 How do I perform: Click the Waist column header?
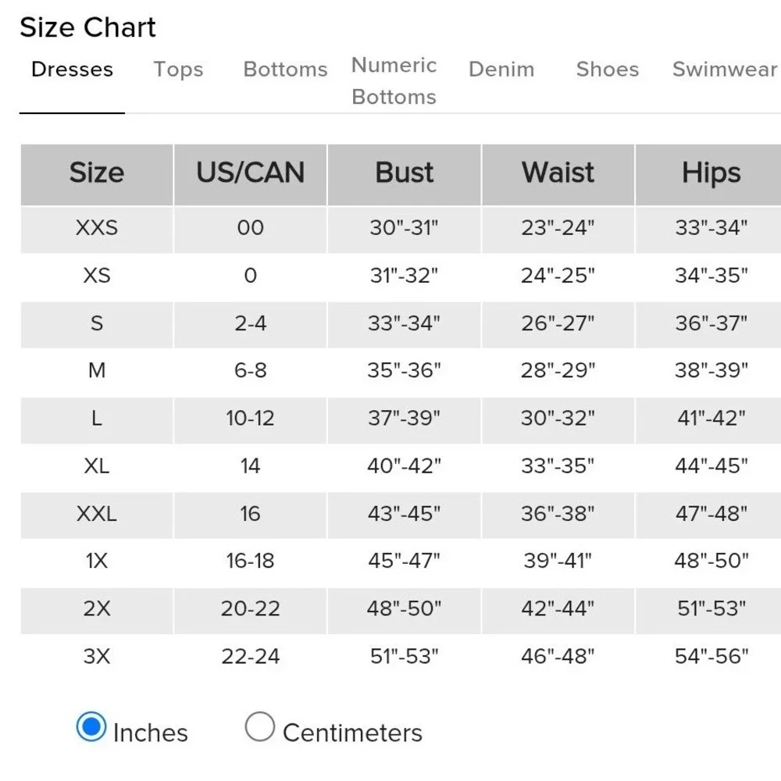click(558, 174)
